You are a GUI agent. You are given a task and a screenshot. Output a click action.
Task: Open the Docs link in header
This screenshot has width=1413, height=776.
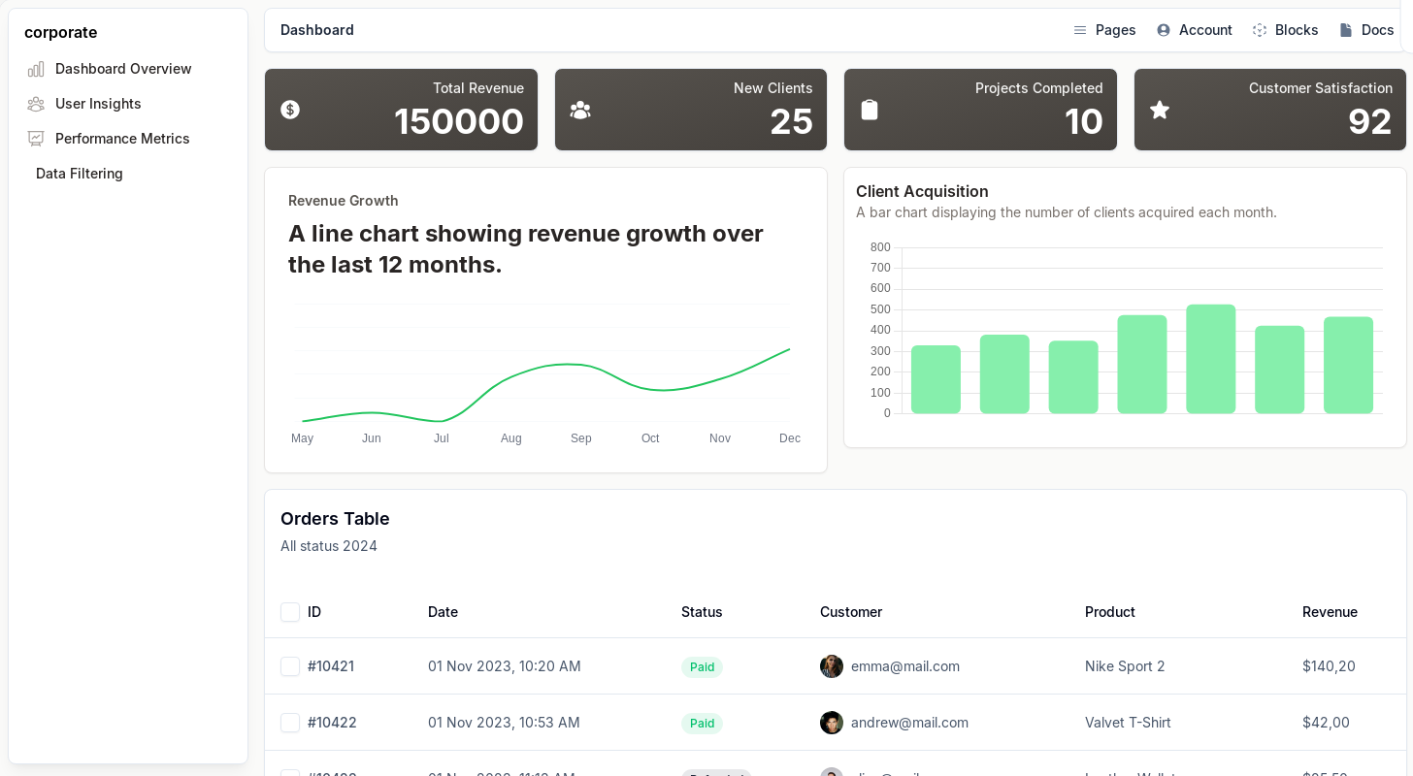(1366, 30)
